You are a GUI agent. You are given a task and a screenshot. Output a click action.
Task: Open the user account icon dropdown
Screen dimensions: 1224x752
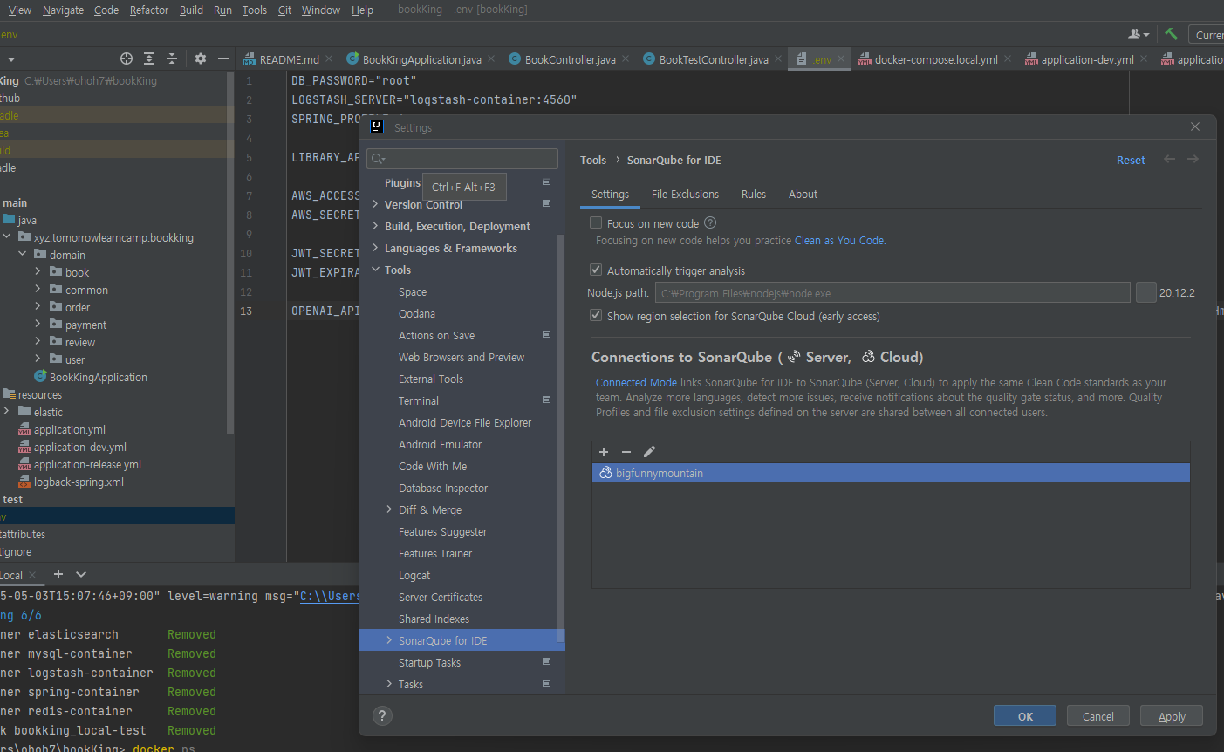tap(1139, 34)
